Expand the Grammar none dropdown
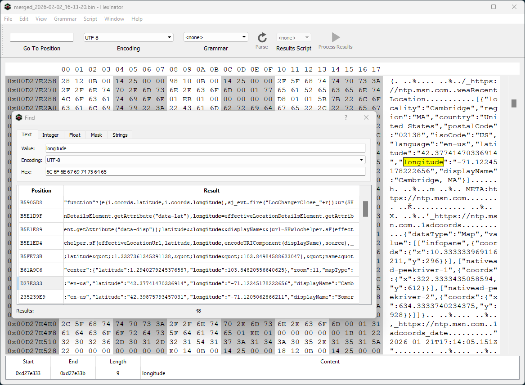Image resolution: width=525 pixels, height=385 pixels. click(x=244, y=37)
